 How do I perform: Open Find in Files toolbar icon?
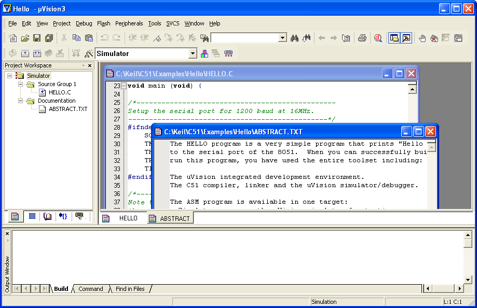pos(205,38)
